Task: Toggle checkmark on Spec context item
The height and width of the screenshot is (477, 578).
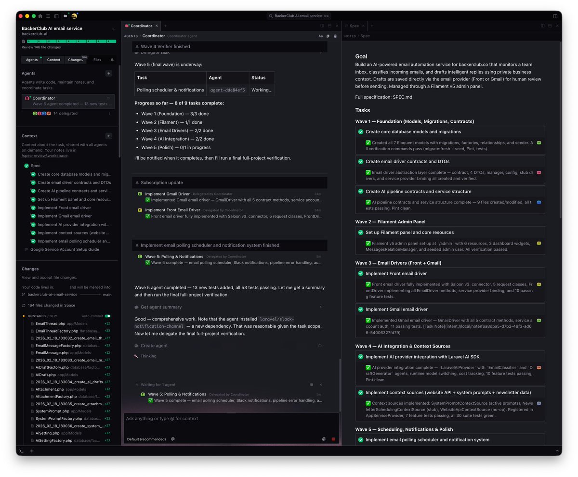Action: pos(26,166)
